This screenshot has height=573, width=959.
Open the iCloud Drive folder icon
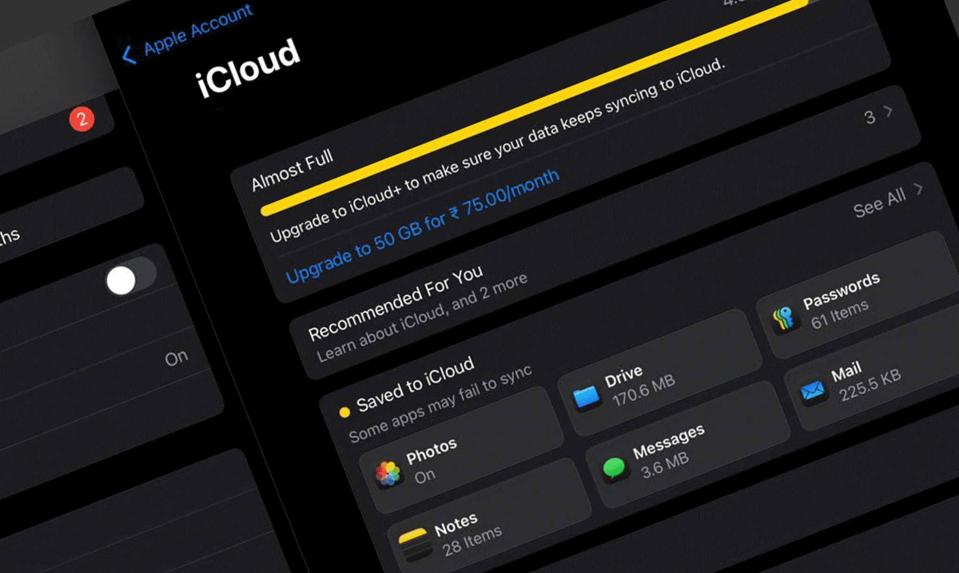586,397
